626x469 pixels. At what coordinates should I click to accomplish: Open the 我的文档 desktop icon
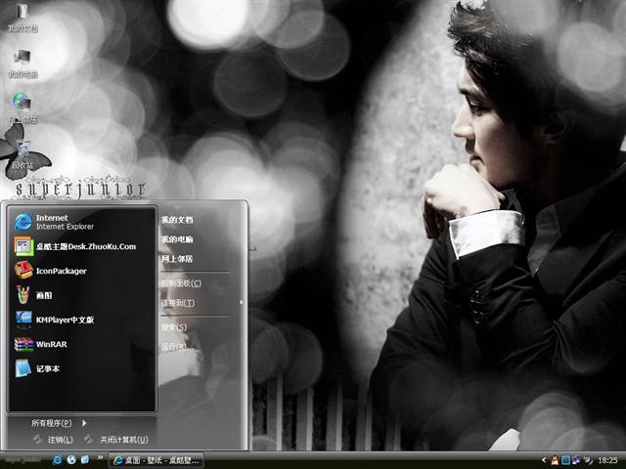coord(22,17)
